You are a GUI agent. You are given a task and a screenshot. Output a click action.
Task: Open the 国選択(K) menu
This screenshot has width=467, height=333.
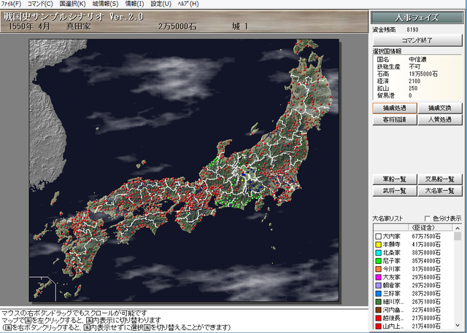tap(72, 4)
